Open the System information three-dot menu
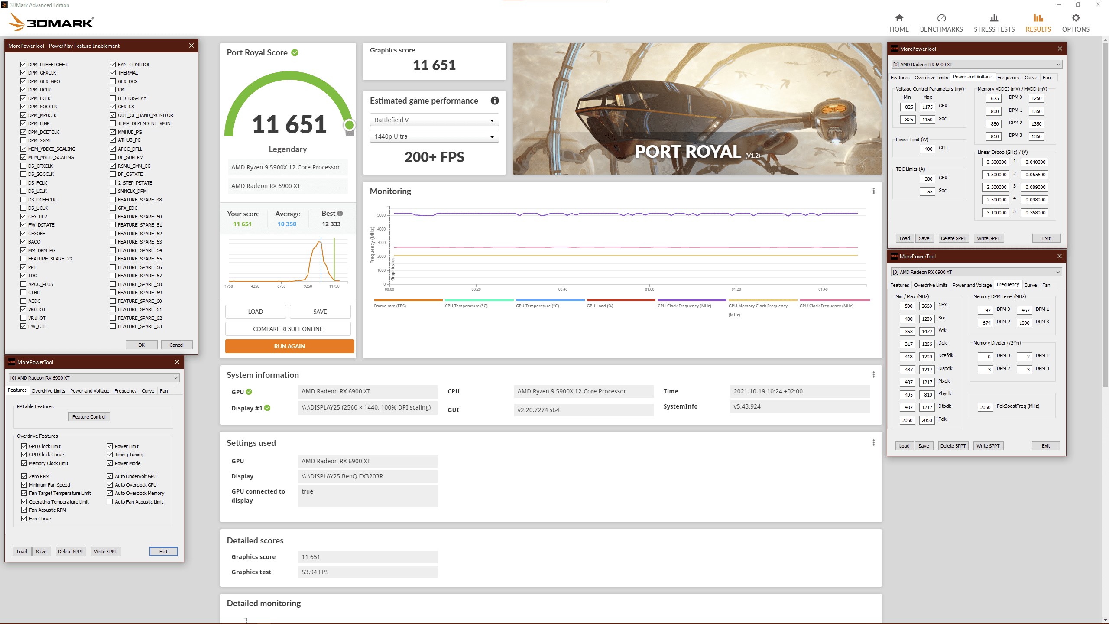1109x624 pixels. coord(873,375)
